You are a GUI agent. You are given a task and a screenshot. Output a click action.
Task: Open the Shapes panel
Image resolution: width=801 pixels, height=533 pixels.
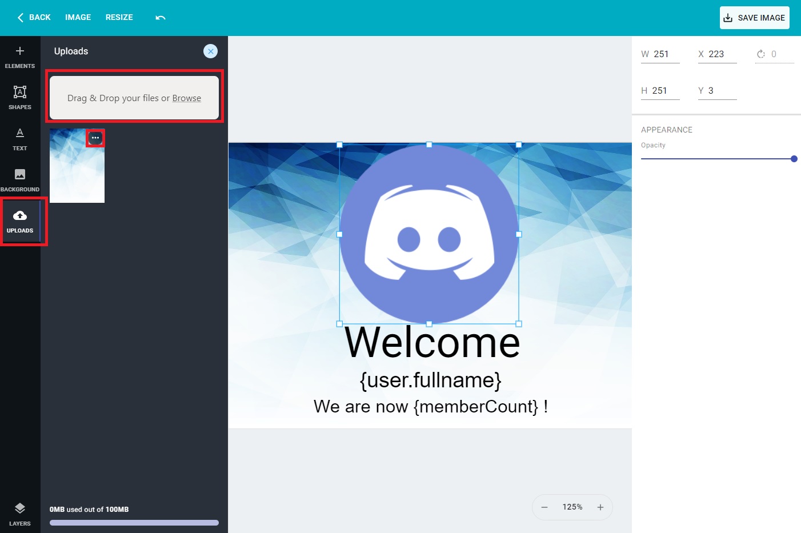tap(20, 98)
